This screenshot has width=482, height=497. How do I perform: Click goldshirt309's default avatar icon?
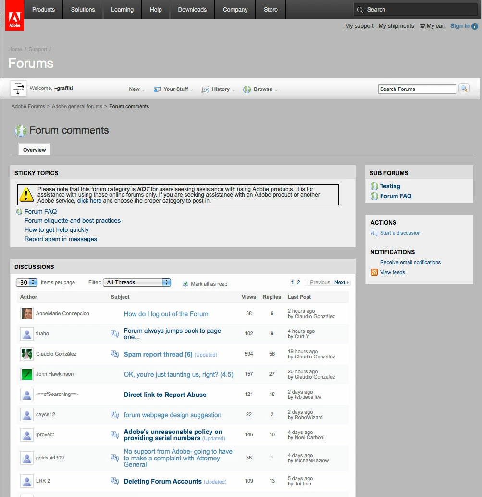tap(27, 458)
